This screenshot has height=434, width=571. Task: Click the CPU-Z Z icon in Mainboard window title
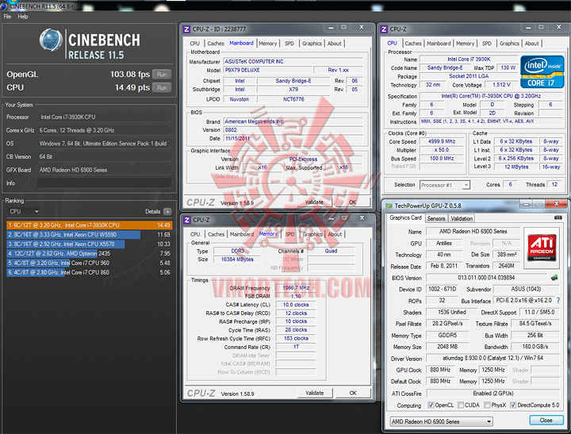tap(187, 29)
